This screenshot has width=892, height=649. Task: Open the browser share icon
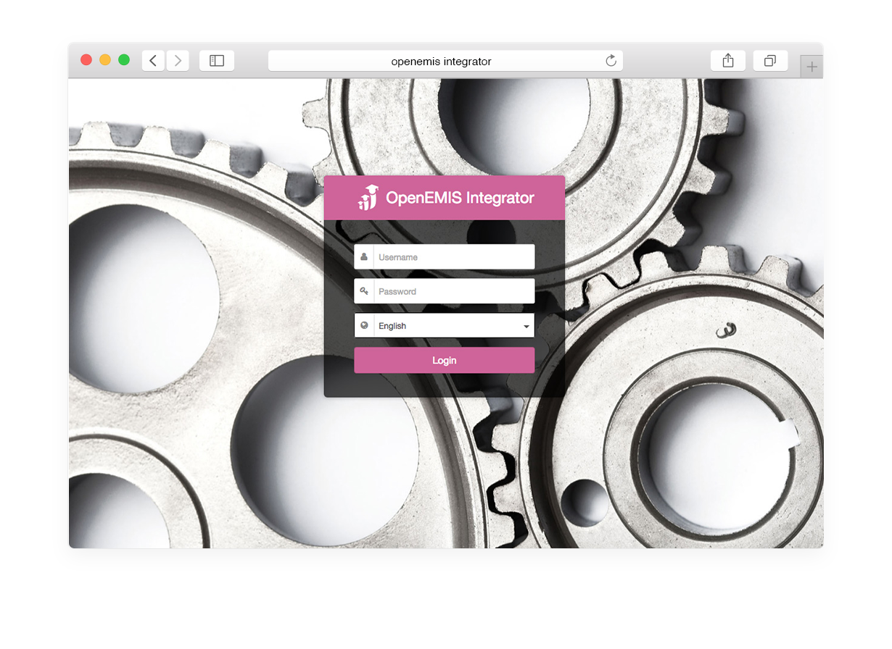point(728,61)
